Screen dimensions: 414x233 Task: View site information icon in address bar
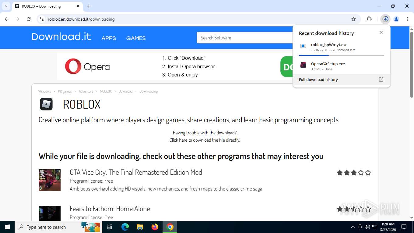42,19
